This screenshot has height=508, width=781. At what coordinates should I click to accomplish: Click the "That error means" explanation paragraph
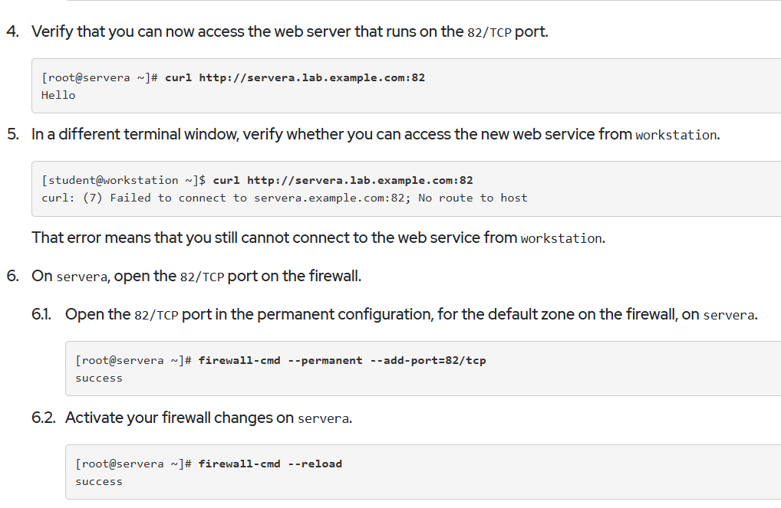pyautogui.click(x=318, y=238)
